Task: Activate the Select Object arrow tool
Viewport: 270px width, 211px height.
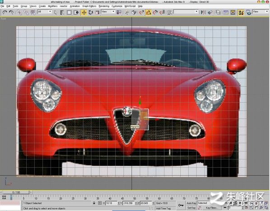Action: (x=56, y=12)
